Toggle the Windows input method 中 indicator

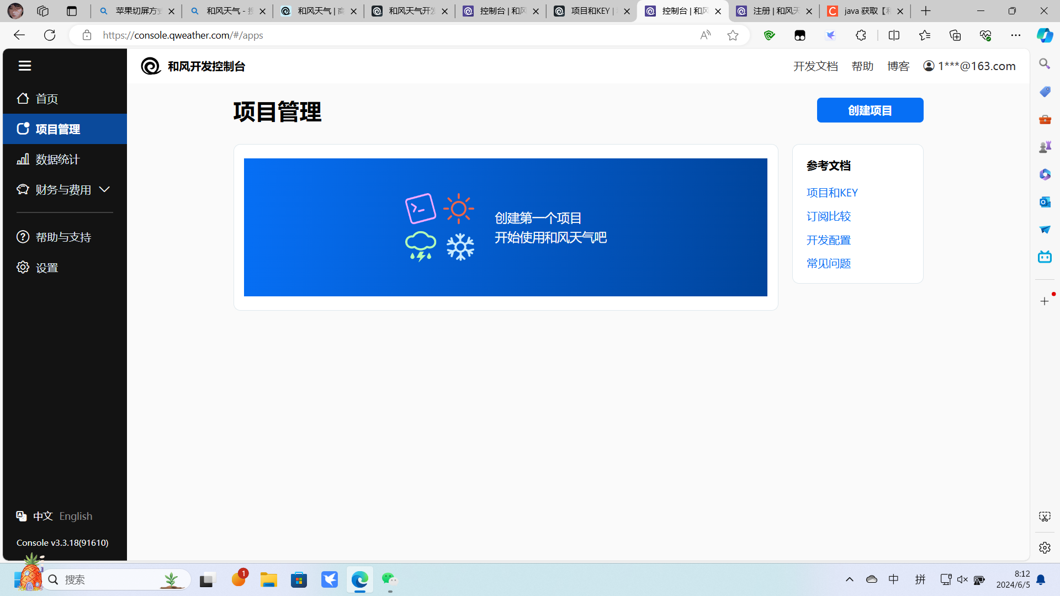tap(893, 579)
